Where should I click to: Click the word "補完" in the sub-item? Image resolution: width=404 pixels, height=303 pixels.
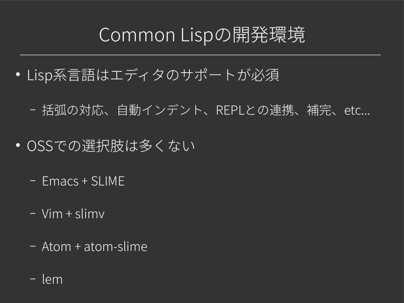[319, 110]
